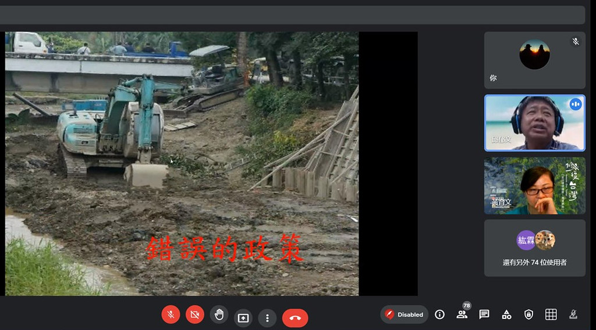596x330 pixels.
Task: Unmute the microphone button
Action: pyautogui.click(x=171, y=314)
